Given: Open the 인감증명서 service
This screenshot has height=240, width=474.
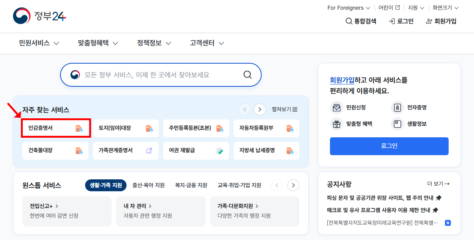Looking at the screenshot, I should click(x=55, y=128).
